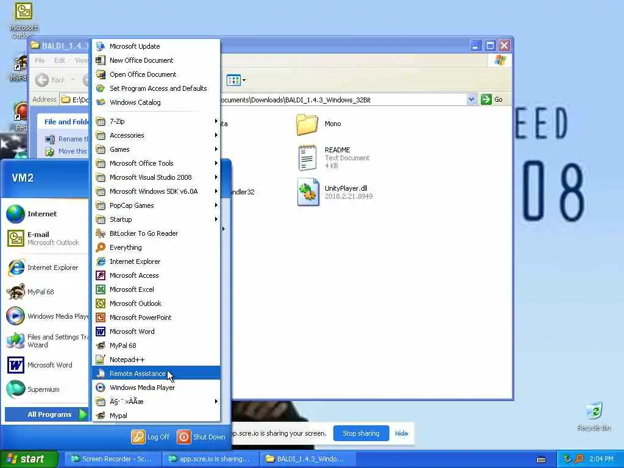Image resolution: width=624 pixels, height=468 pixels.
Task: Open the address bar dropdown arrow
Action: tap(471, 99)
